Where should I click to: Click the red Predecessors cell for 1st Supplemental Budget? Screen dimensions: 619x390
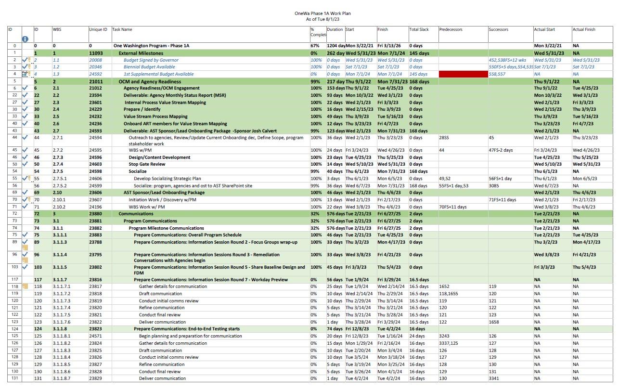point(463,74)
